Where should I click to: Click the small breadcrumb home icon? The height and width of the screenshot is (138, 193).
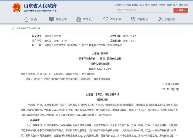13,28
